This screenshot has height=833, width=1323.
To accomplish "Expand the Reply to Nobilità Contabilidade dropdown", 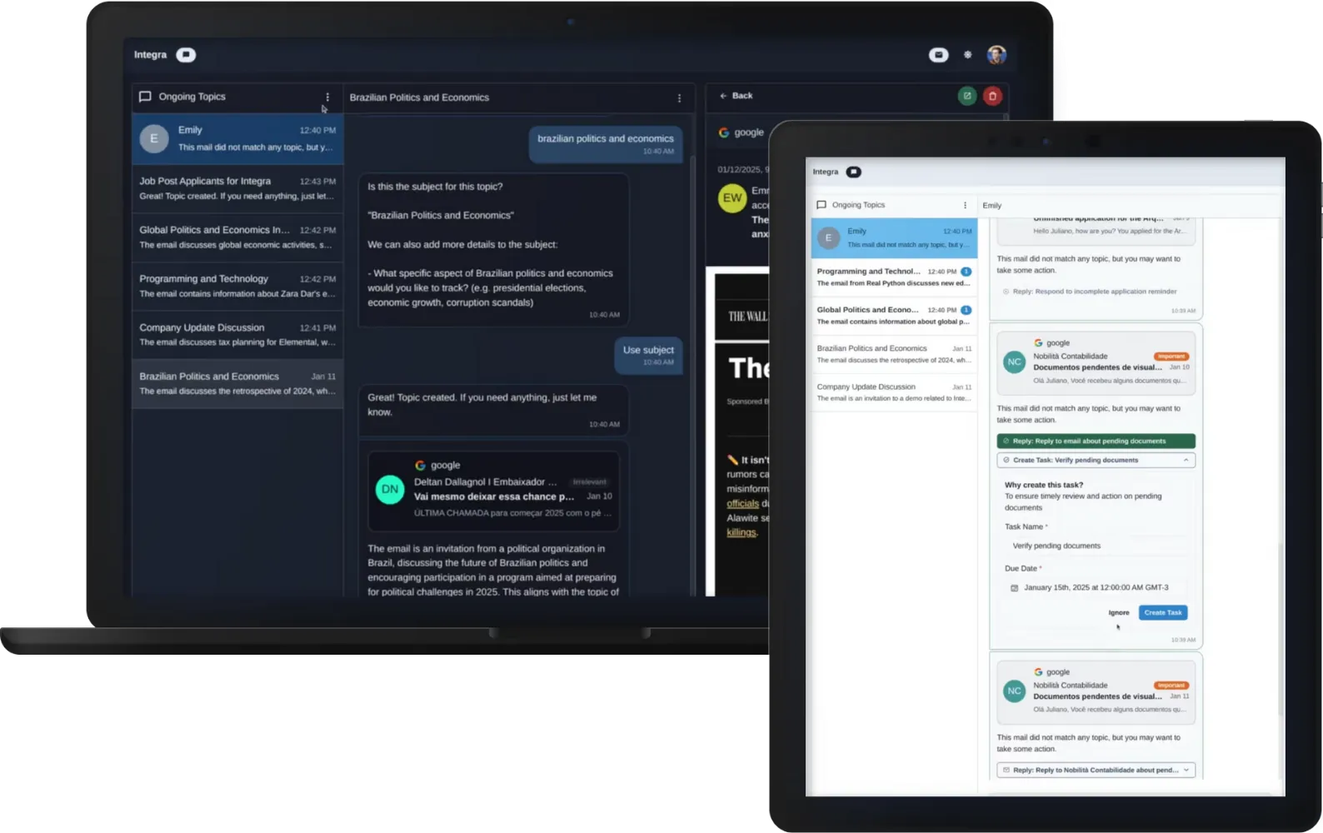I will click(x=1186, y=770).
